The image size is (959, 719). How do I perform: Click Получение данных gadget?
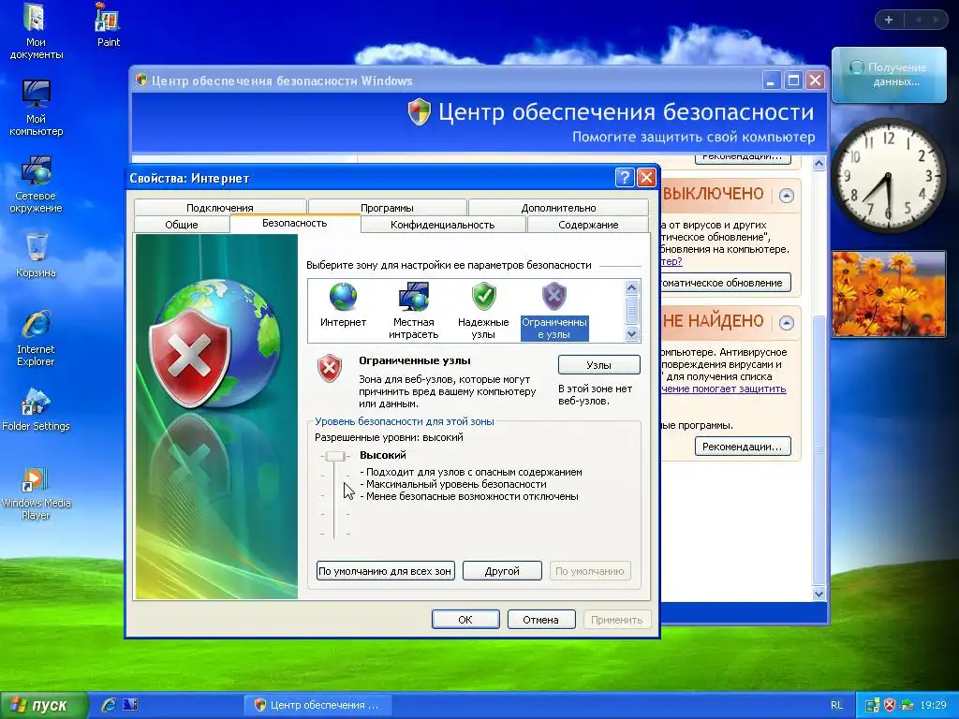click(889, 75)
